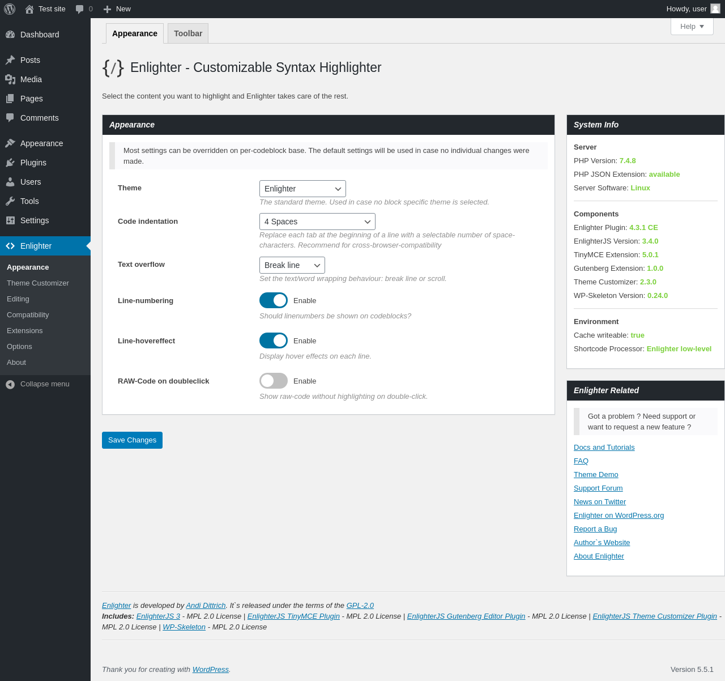Click the plus icon beside New
725x681 pixels.
point(107,9)
